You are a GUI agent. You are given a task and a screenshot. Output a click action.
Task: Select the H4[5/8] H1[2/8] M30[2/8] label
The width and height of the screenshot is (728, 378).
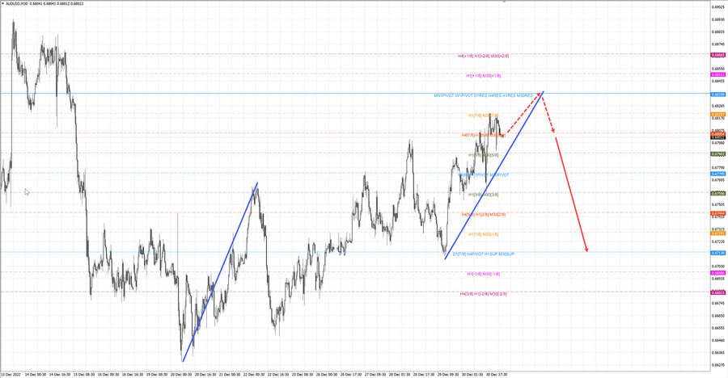click(x=484, y=215)
